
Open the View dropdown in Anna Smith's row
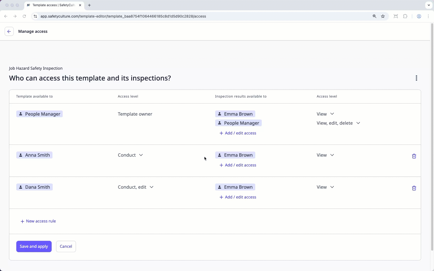[325, 155]
